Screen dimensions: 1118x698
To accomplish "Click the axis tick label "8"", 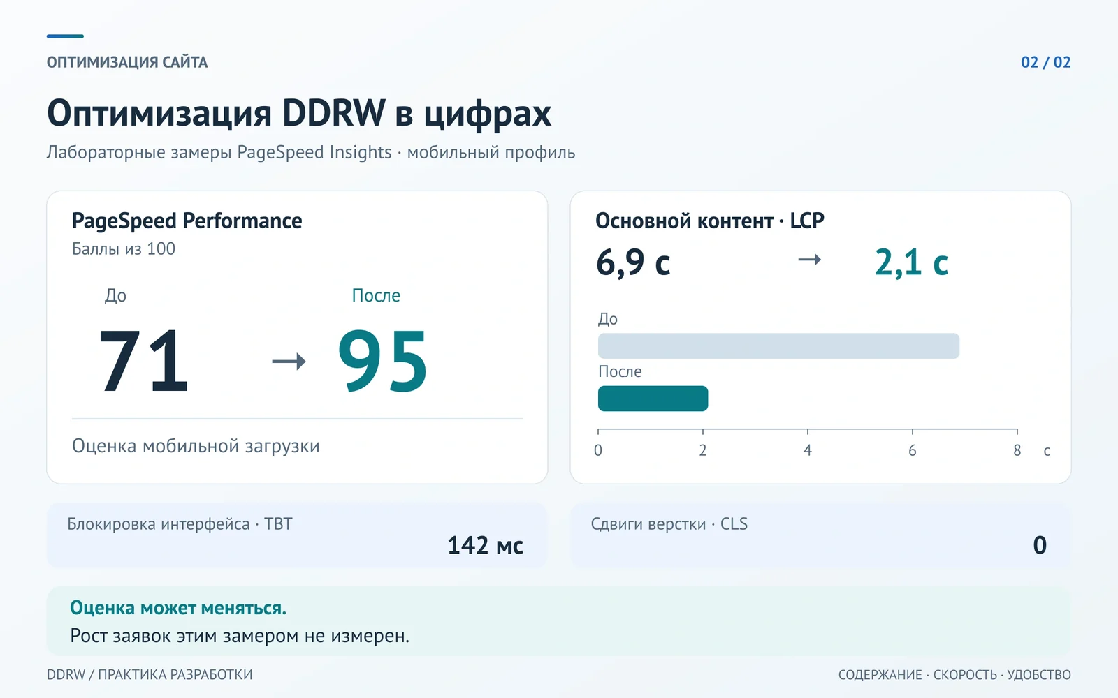I will click(1017, 450).
